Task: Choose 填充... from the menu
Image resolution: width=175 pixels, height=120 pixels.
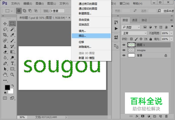Action: pos(91,31)
